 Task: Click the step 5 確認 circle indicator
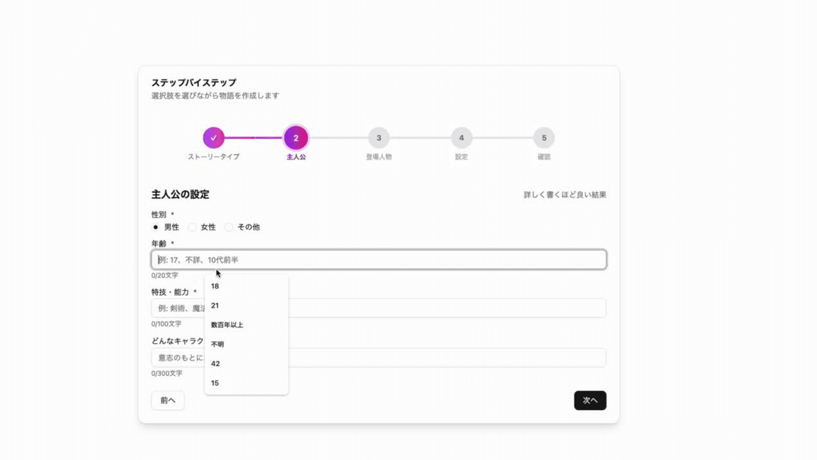click(x=544, y=138)
